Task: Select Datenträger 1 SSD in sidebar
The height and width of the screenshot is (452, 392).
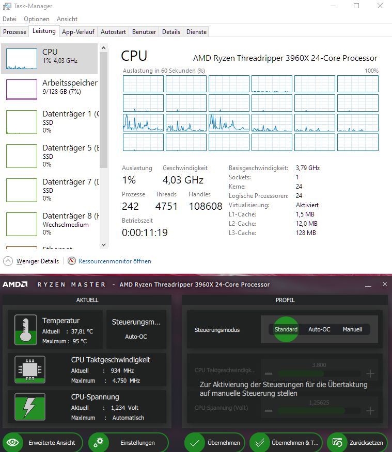Action: [x=50, y=122]
